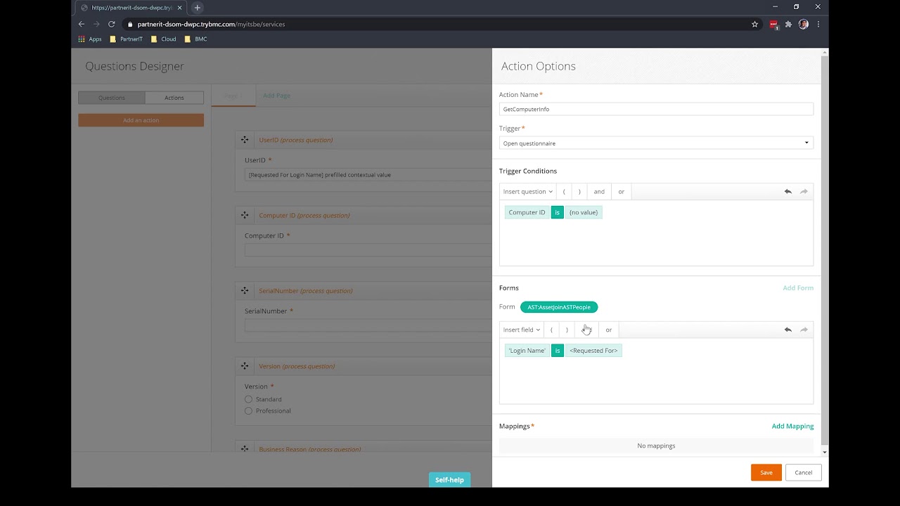The width and height of the screenshot is (900, 506).
Task: Reload the page with refresh icon
Action: pyautogui.click(x=111, y=24)
